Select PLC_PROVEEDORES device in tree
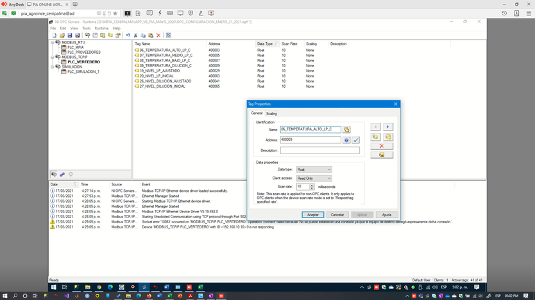Screen dimensions: 535x300 [84, 52]
